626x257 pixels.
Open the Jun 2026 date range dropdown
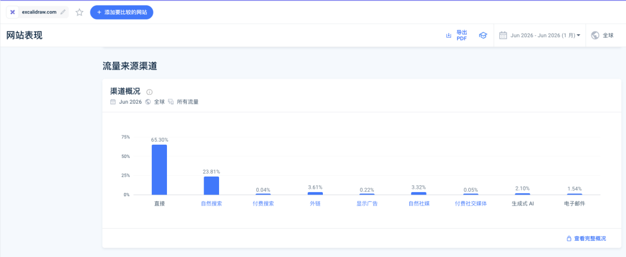540,35
